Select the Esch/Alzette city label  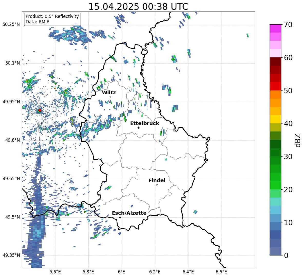129,213
